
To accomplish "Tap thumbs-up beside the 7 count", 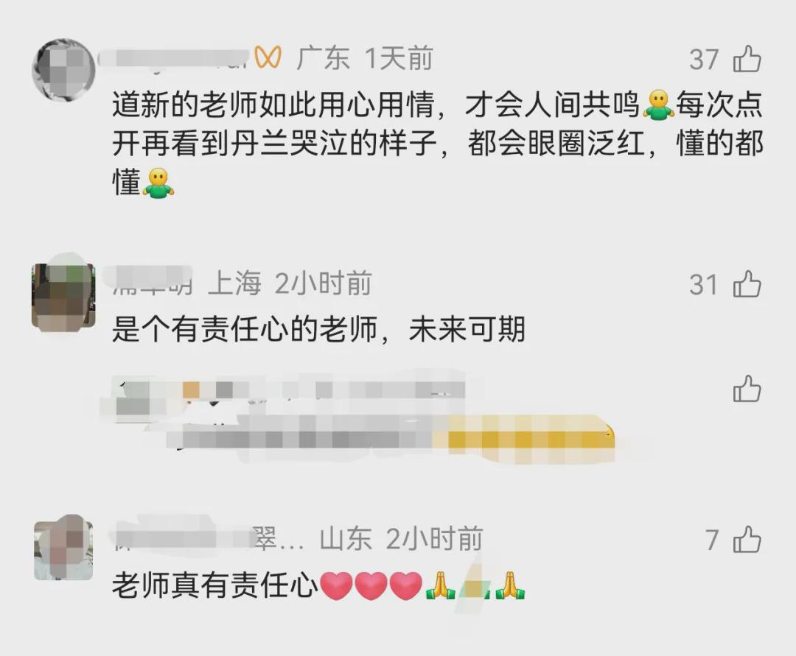I will (747, 539).
